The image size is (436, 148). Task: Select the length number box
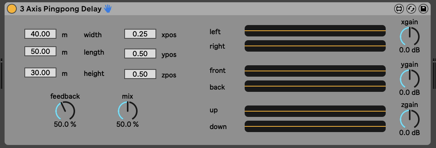pyautogui.click(x=40, y=51)
